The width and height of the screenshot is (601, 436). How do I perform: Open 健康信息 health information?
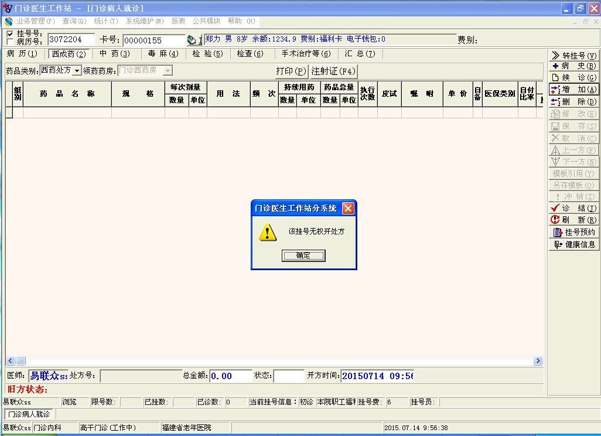tap(574, 244)
